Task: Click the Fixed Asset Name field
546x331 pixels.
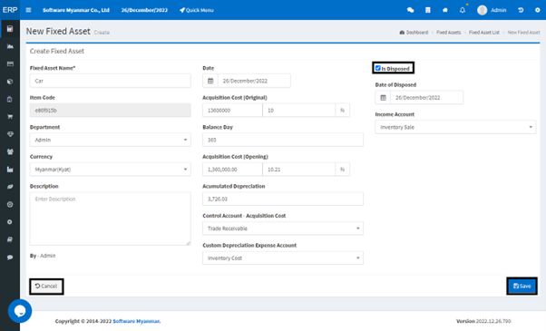Action: (110, 81)
